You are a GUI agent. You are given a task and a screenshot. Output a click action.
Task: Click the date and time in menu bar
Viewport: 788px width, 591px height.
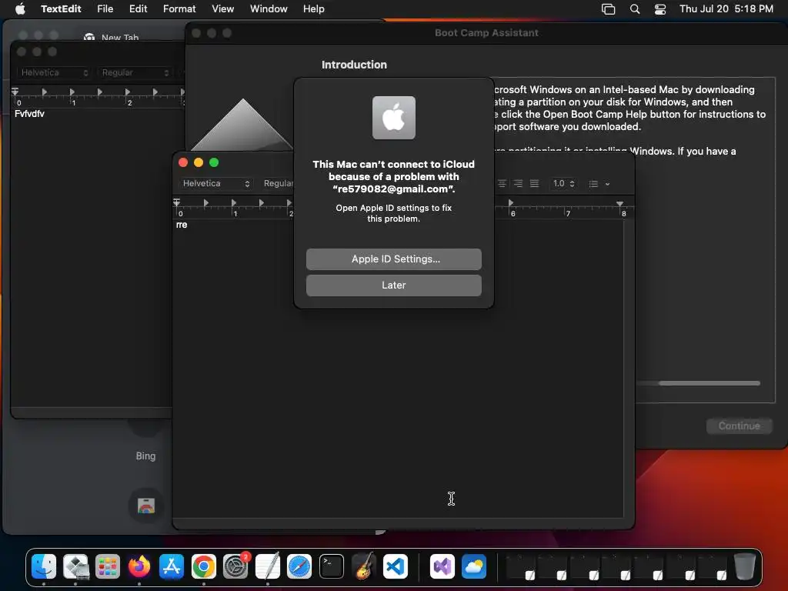tap(726, 8)
